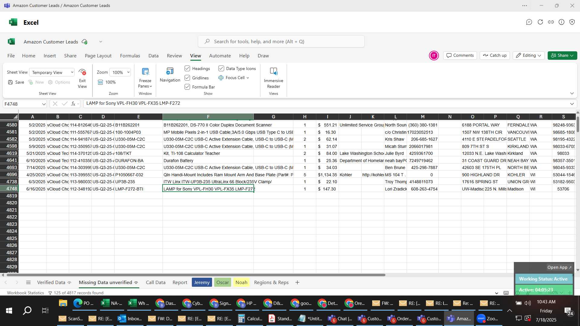Select the yellow Noah sheet tab
This screenshot has width=580, height=326.
click(241, 283)
